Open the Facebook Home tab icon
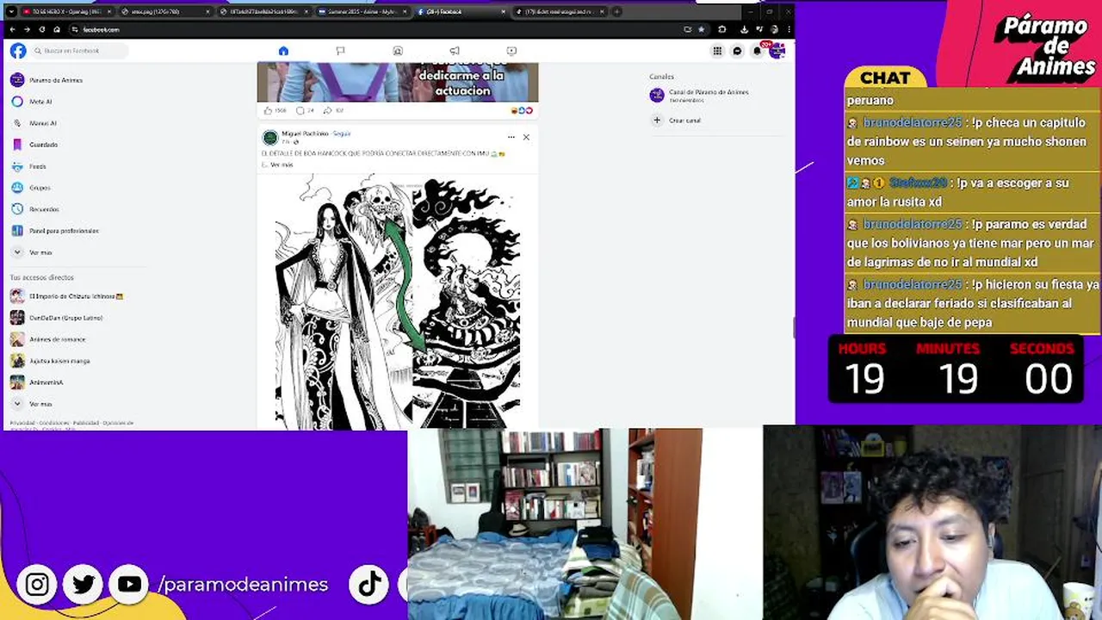The height and width of the screenshot is (620, 1102). [283, 51]
